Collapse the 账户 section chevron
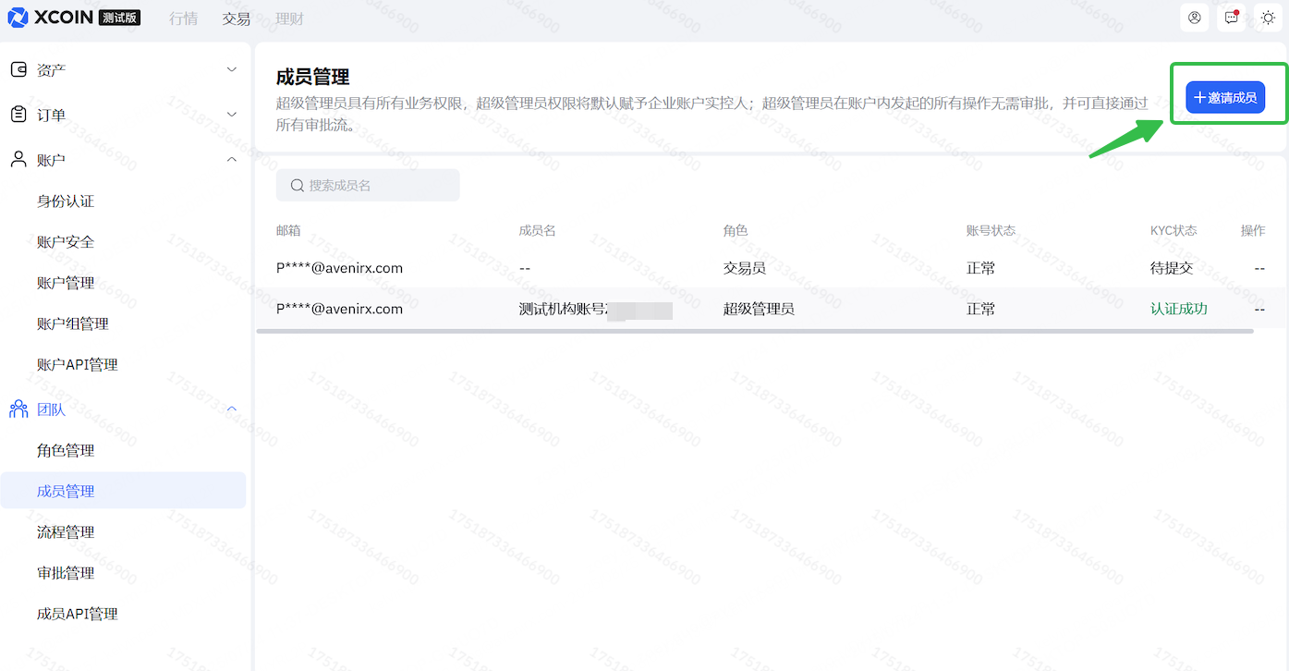Viewport: 1289px width, 671px height. coord(232,160)
